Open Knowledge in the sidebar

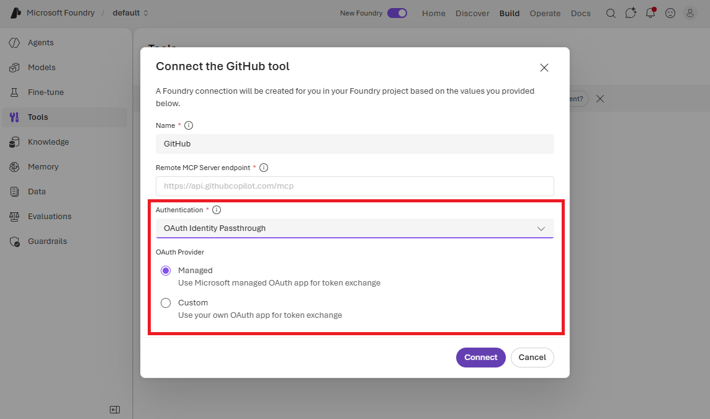point(65,142)
